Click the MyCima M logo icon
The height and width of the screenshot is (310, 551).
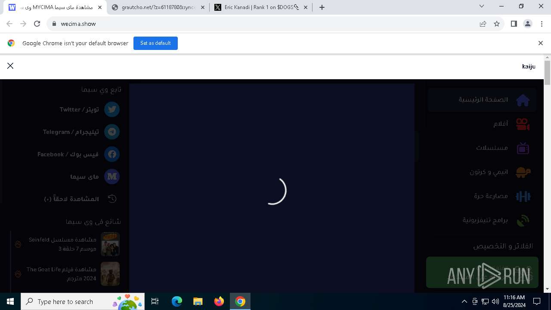click(112, 177)
